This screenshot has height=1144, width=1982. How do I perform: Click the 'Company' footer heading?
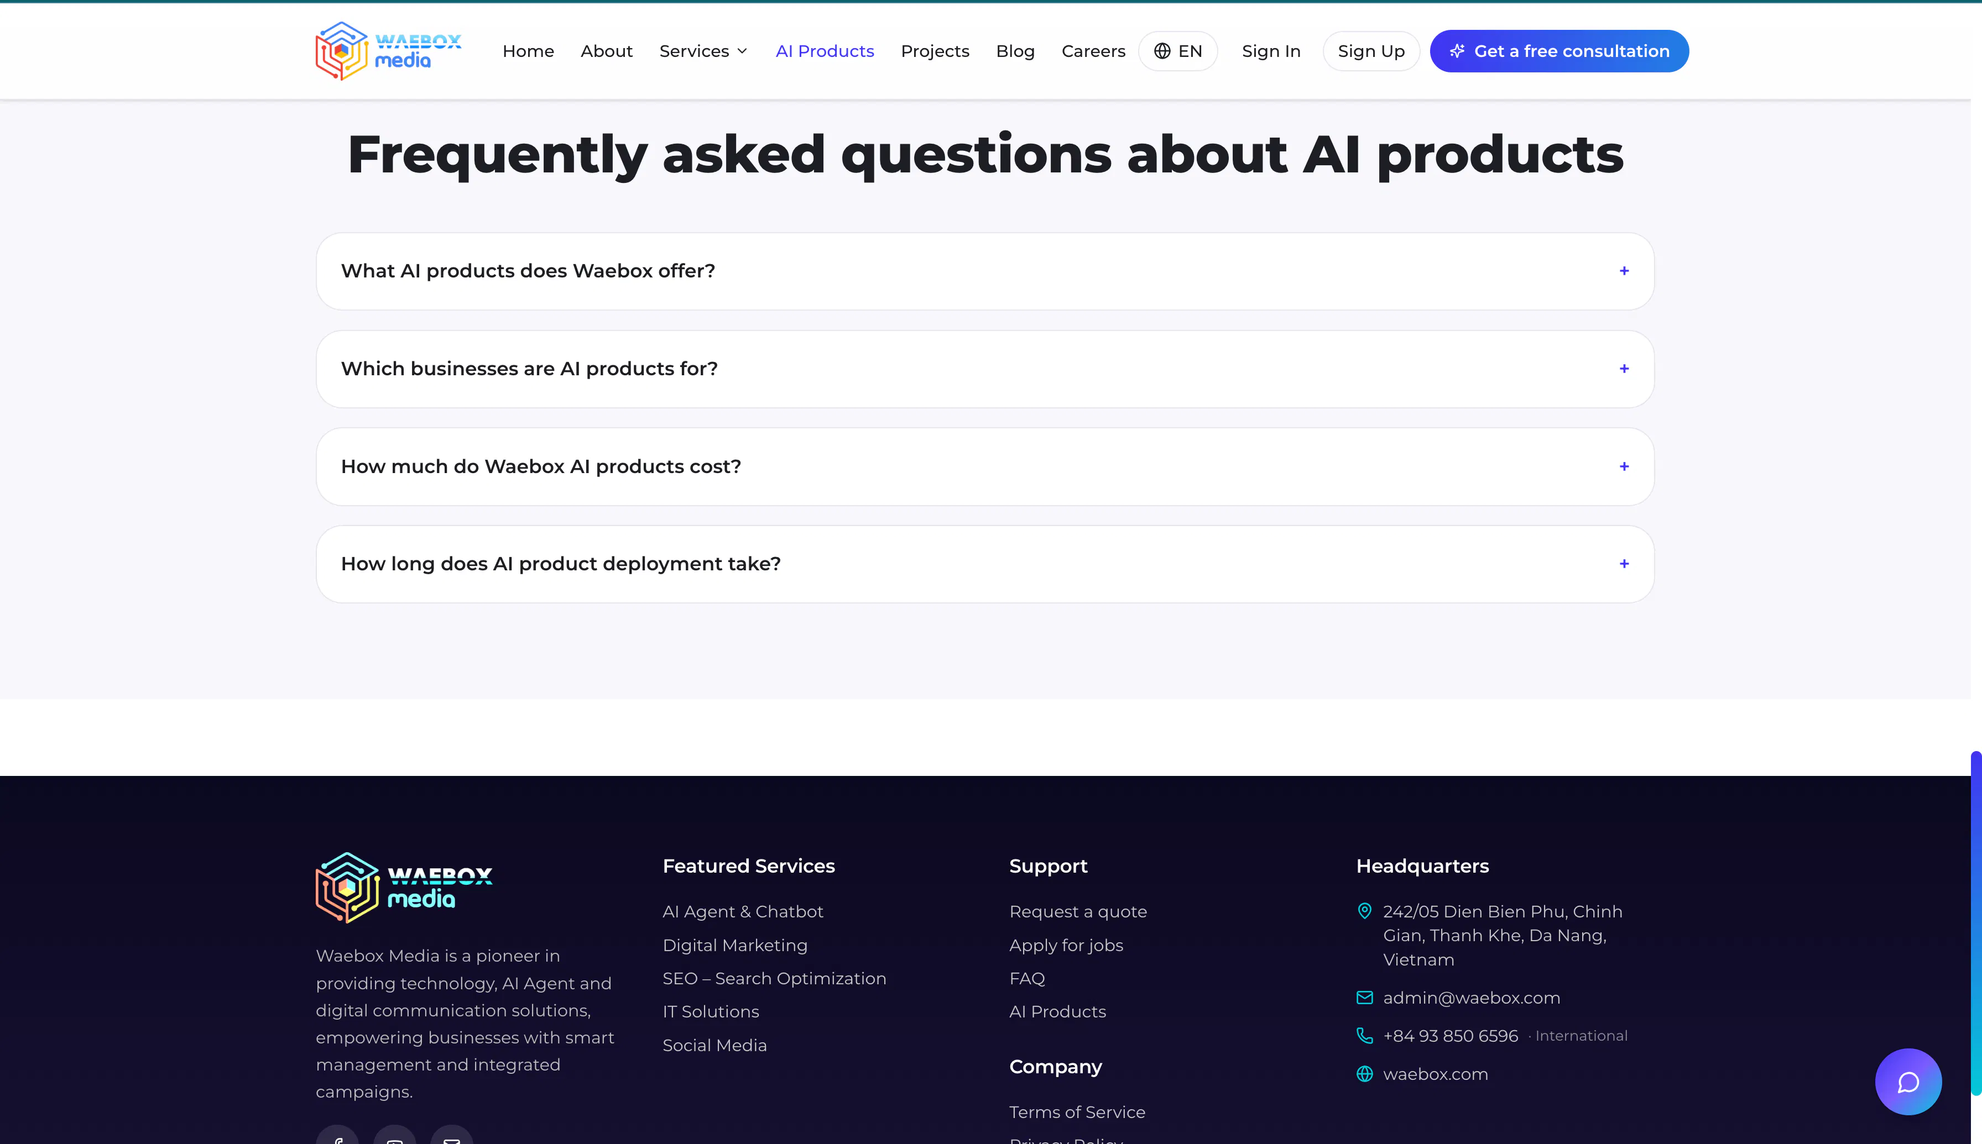pos(1056,1066)
